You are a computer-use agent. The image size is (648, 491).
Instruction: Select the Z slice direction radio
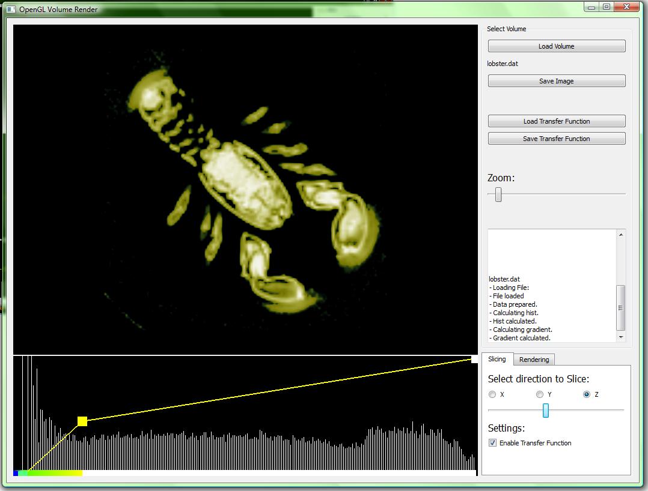(587, 394)
